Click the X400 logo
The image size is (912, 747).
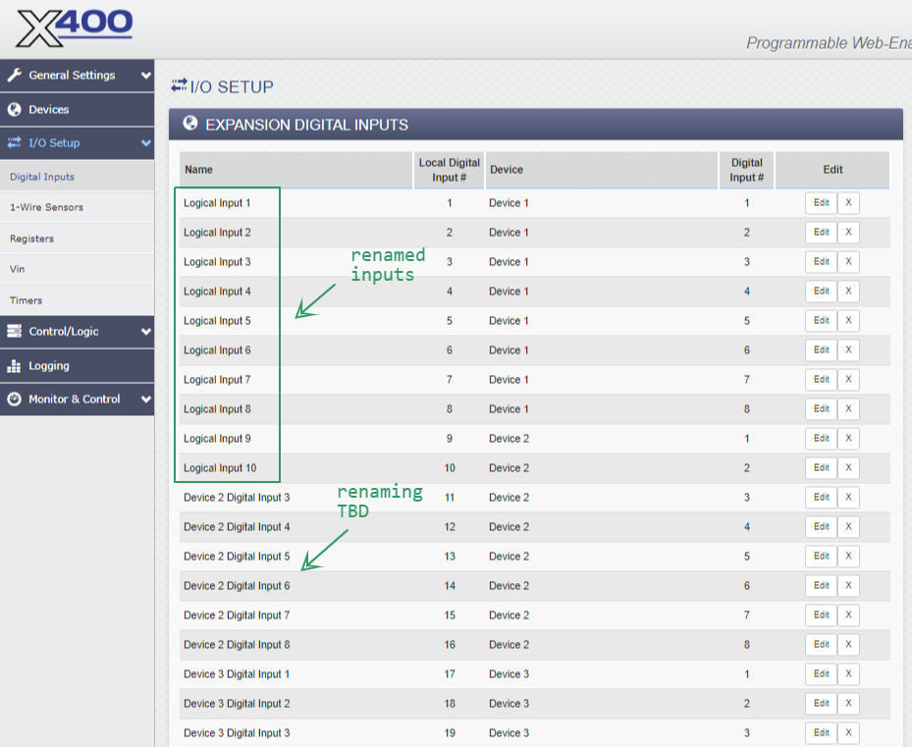74,27
